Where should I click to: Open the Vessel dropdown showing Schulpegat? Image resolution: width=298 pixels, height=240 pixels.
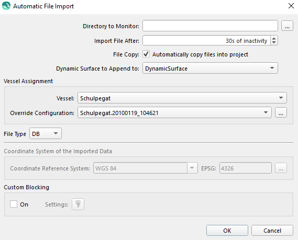tap(182, 98)
